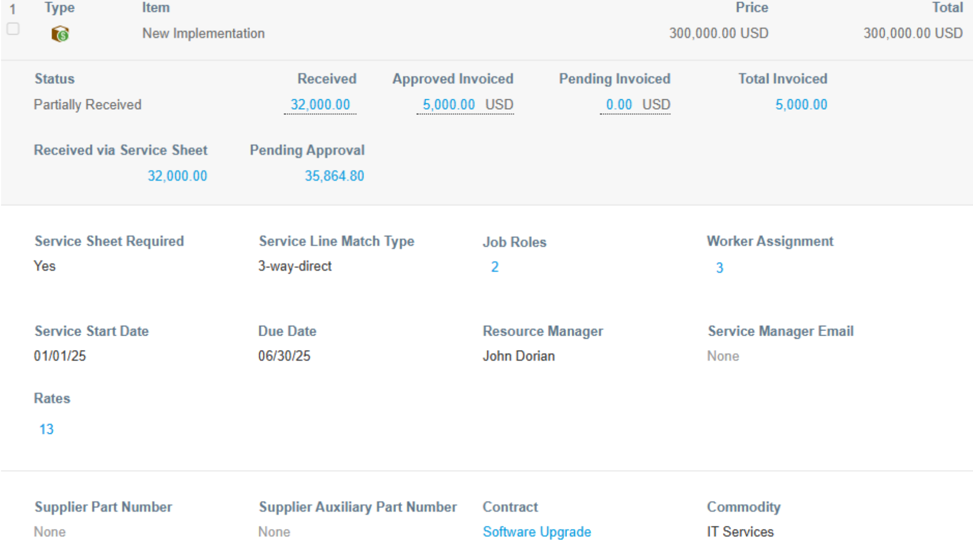Click the Item column header
The image size is (973, 557).
[156, 8]
